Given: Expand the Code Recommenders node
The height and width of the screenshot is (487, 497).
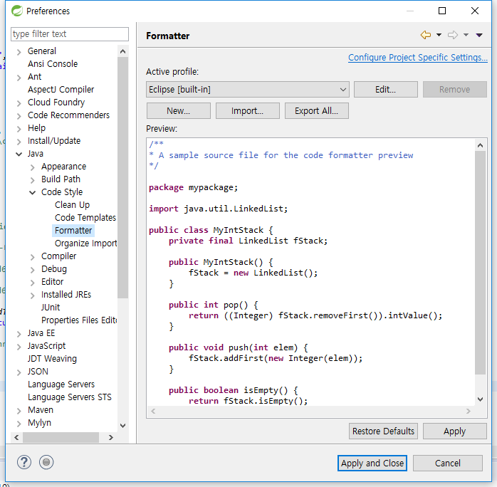Looking at the screenshot, I should (x=19, y=116).
